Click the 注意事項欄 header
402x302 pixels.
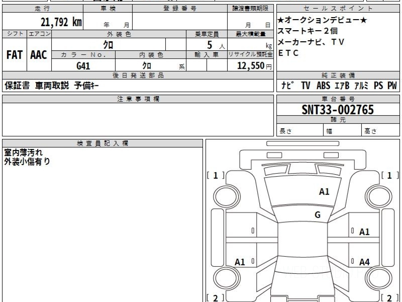pos(138,99)
